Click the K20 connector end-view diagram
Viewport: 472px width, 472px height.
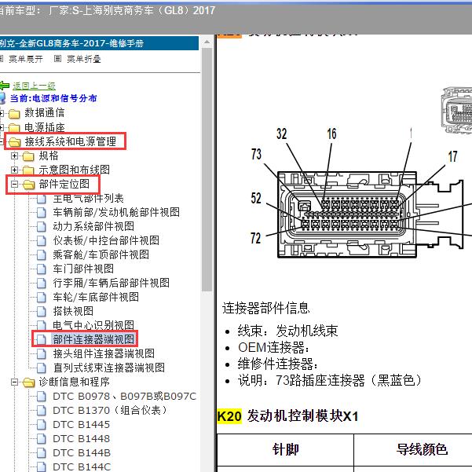(x=361, y=193)
